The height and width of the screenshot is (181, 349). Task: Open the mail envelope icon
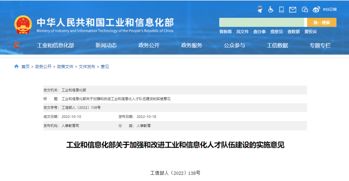[292, 9]
